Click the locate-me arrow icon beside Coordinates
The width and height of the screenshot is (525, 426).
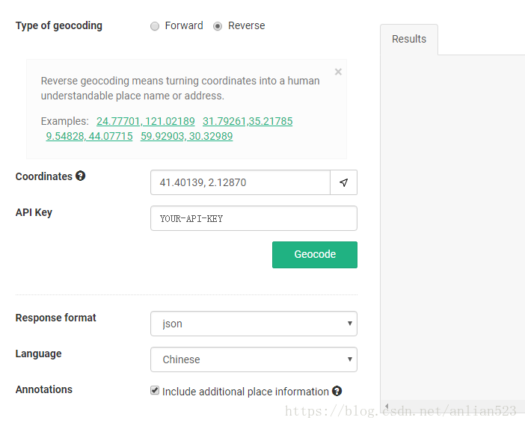343,182
